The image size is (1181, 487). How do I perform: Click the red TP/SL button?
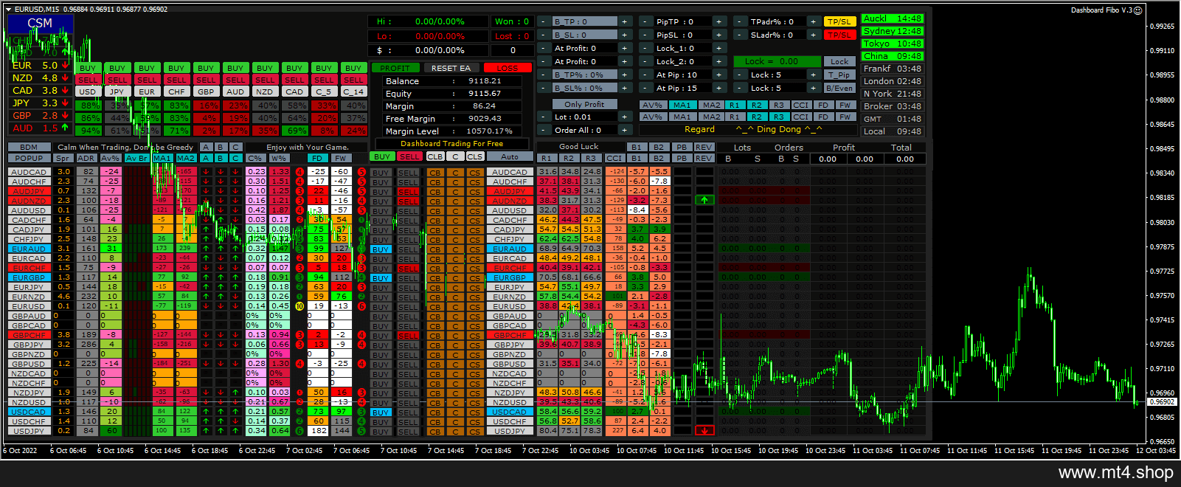839,35
